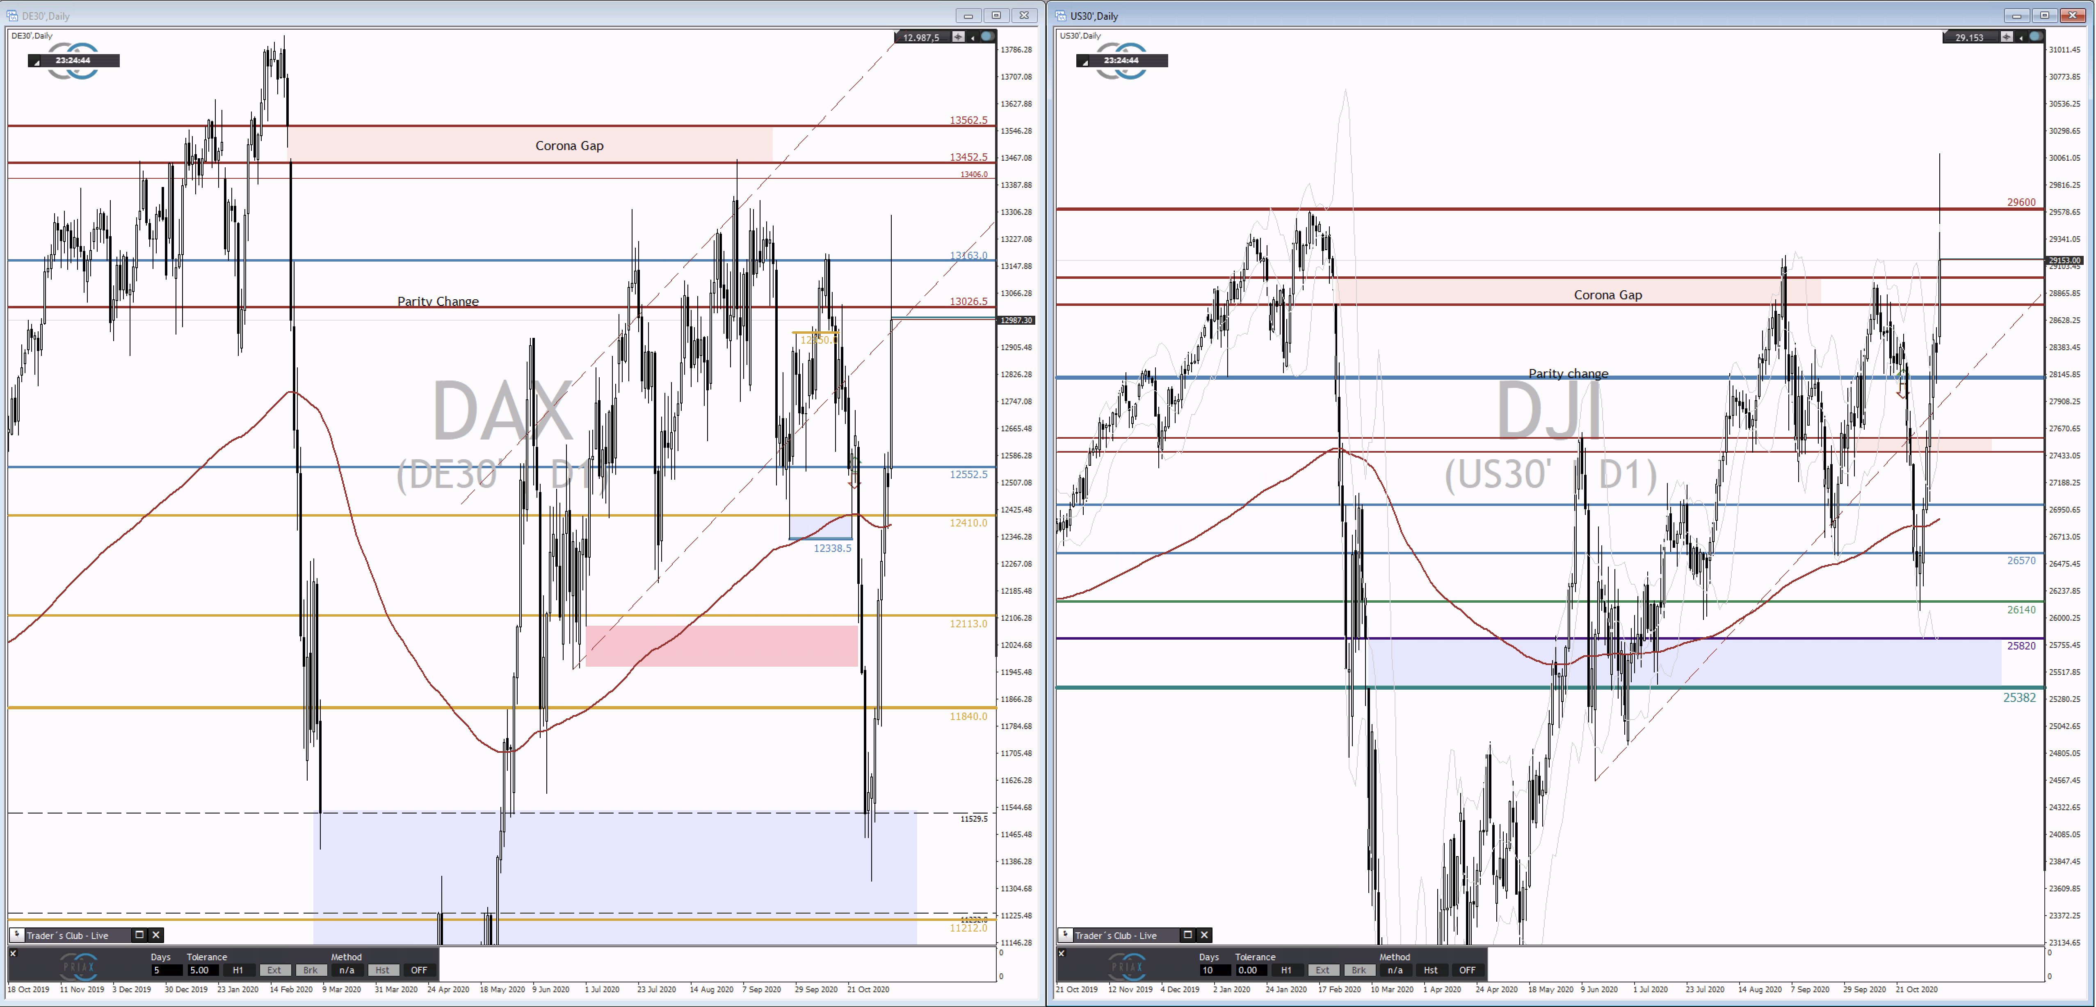The width and height of the screenshot is (2096, 1007).
Task: Open Method n/a selector in DE30 panel
Action: pyautogui.click(x=347, y=971)
